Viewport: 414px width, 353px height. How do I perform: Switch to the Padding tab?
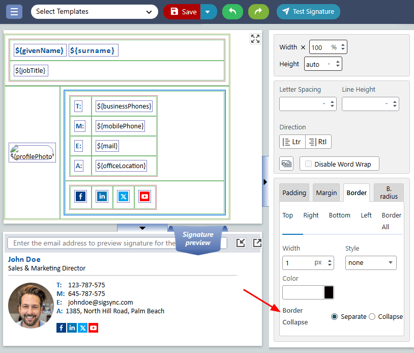click(294, 193)
